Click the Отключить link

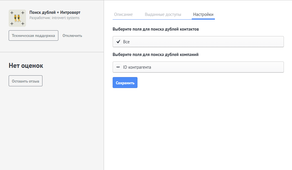click(x=72, y=36)
